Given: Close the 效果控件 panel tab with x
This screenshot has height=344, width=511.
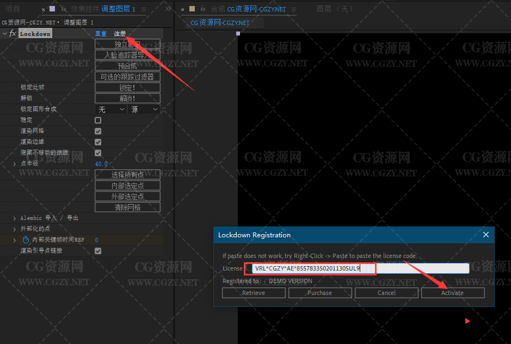Looking at the screenshot, I should click(44, 9).
